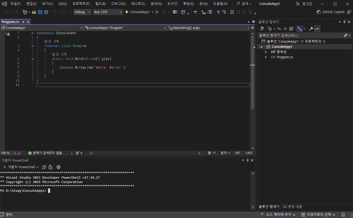Click the Copy icon in PowerShell toolbar
Viewport: 353px width, 218px height.
point(44,167)
